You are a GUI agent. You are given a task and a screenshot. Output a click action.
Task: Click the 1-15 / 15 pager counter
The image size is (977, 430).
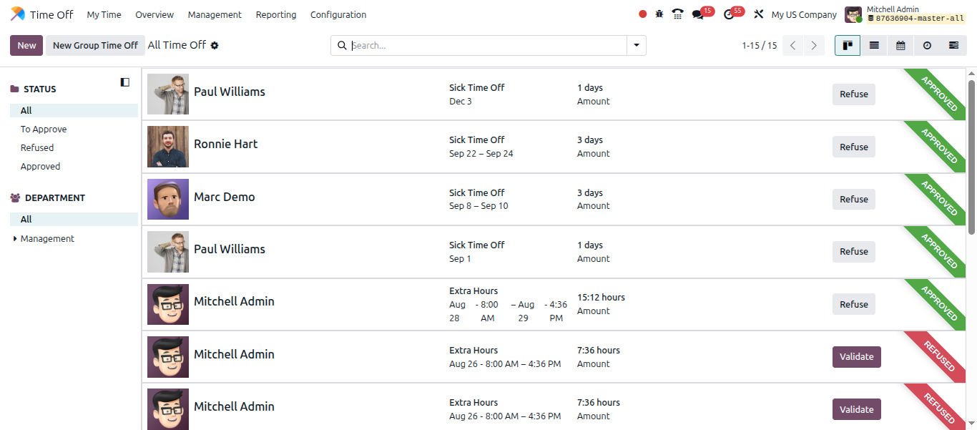point(759,45)
